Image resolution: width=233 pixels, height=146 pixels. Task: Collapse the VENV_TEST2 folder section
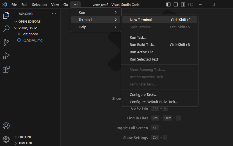click(37, 28)
